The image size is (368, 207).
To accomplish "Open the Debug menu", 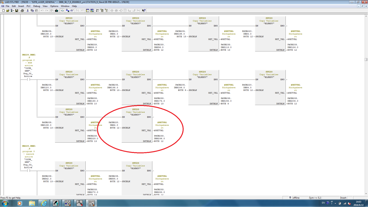I will tap(37, 6).
